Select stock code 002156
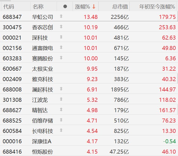Screen dimensions: 178x156 [x=12, y=48]
